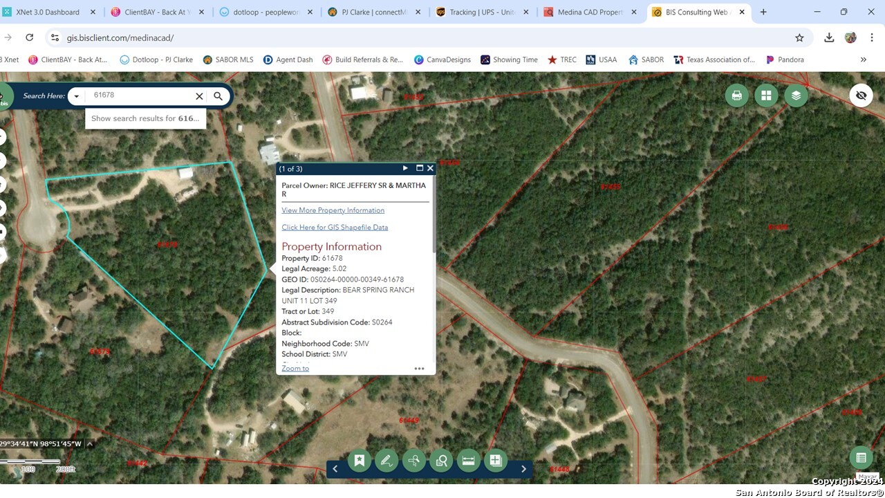
Task: Open the Agent Dash bookmark
Action: click(x=288, y=59)
